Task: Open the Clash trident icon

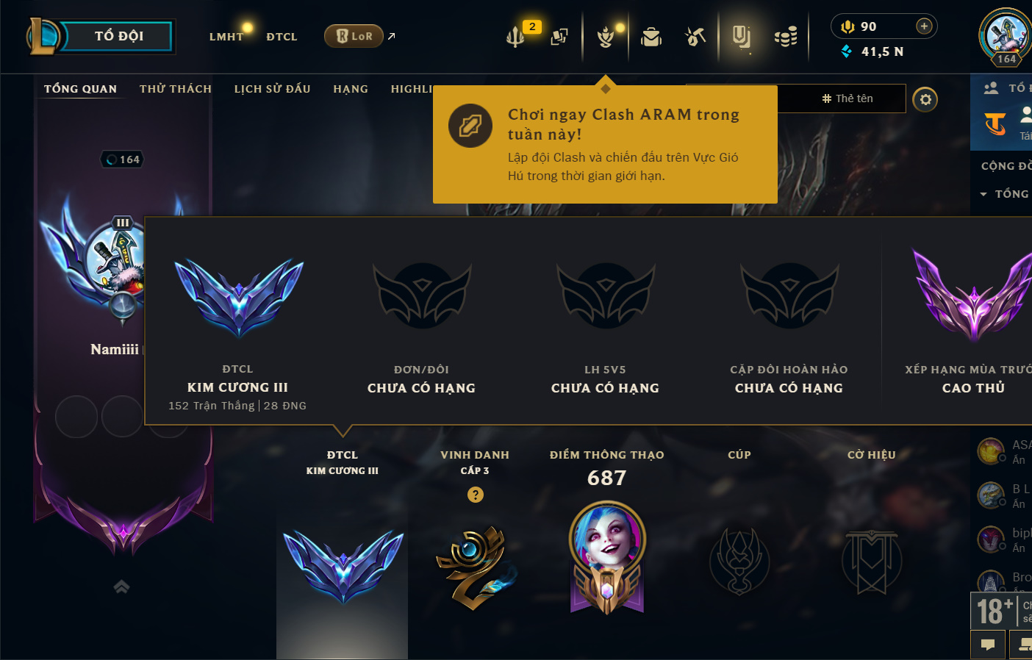Action: (x=515, y=36)
